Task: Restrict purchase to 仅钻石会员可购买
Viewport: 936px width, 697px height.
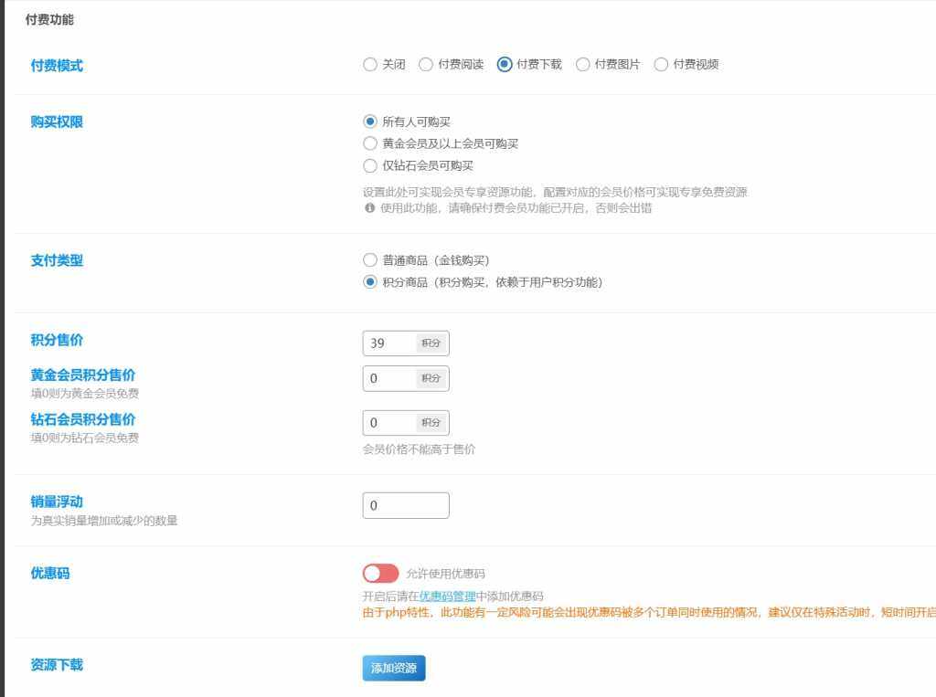Action: click(x=370, y=166)
